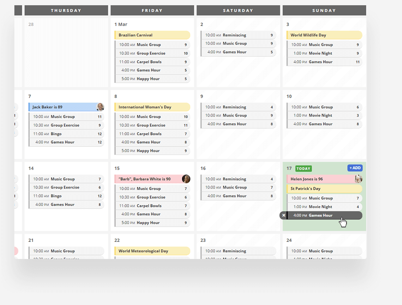Click the + ADD button on day 17
402x305 pixels.
[x=355, y=168]
